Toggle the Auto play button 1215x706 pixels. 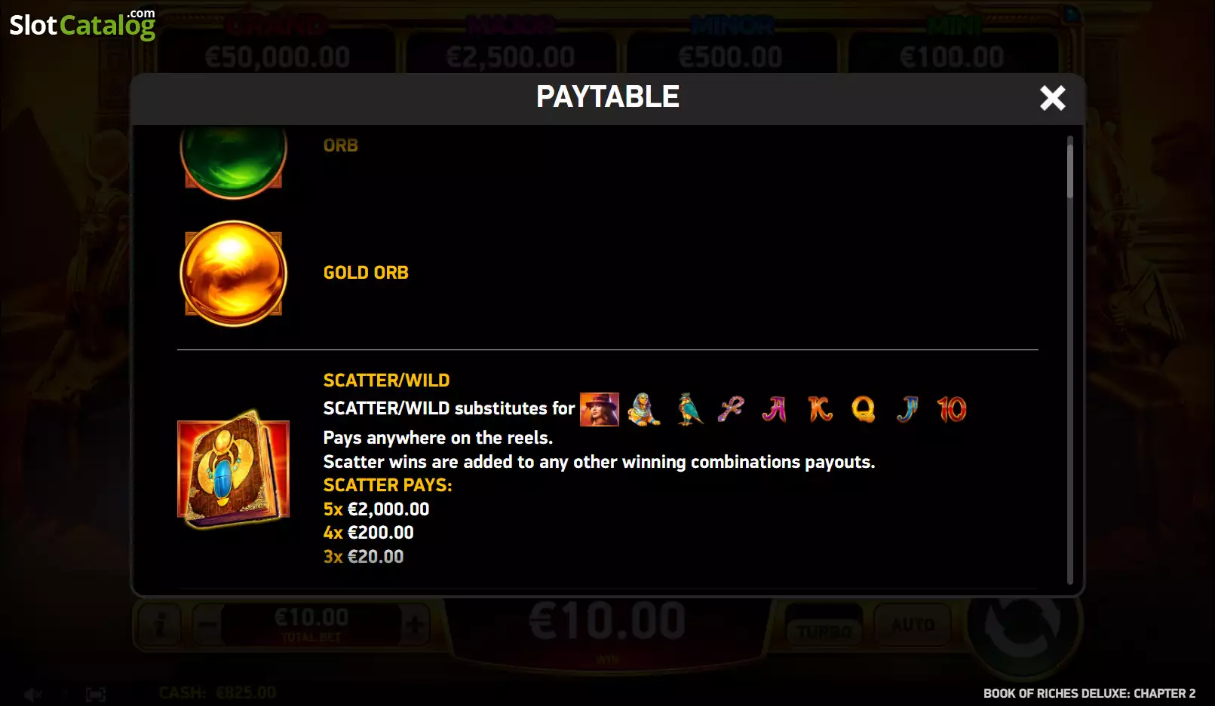(x=913, y=625)
